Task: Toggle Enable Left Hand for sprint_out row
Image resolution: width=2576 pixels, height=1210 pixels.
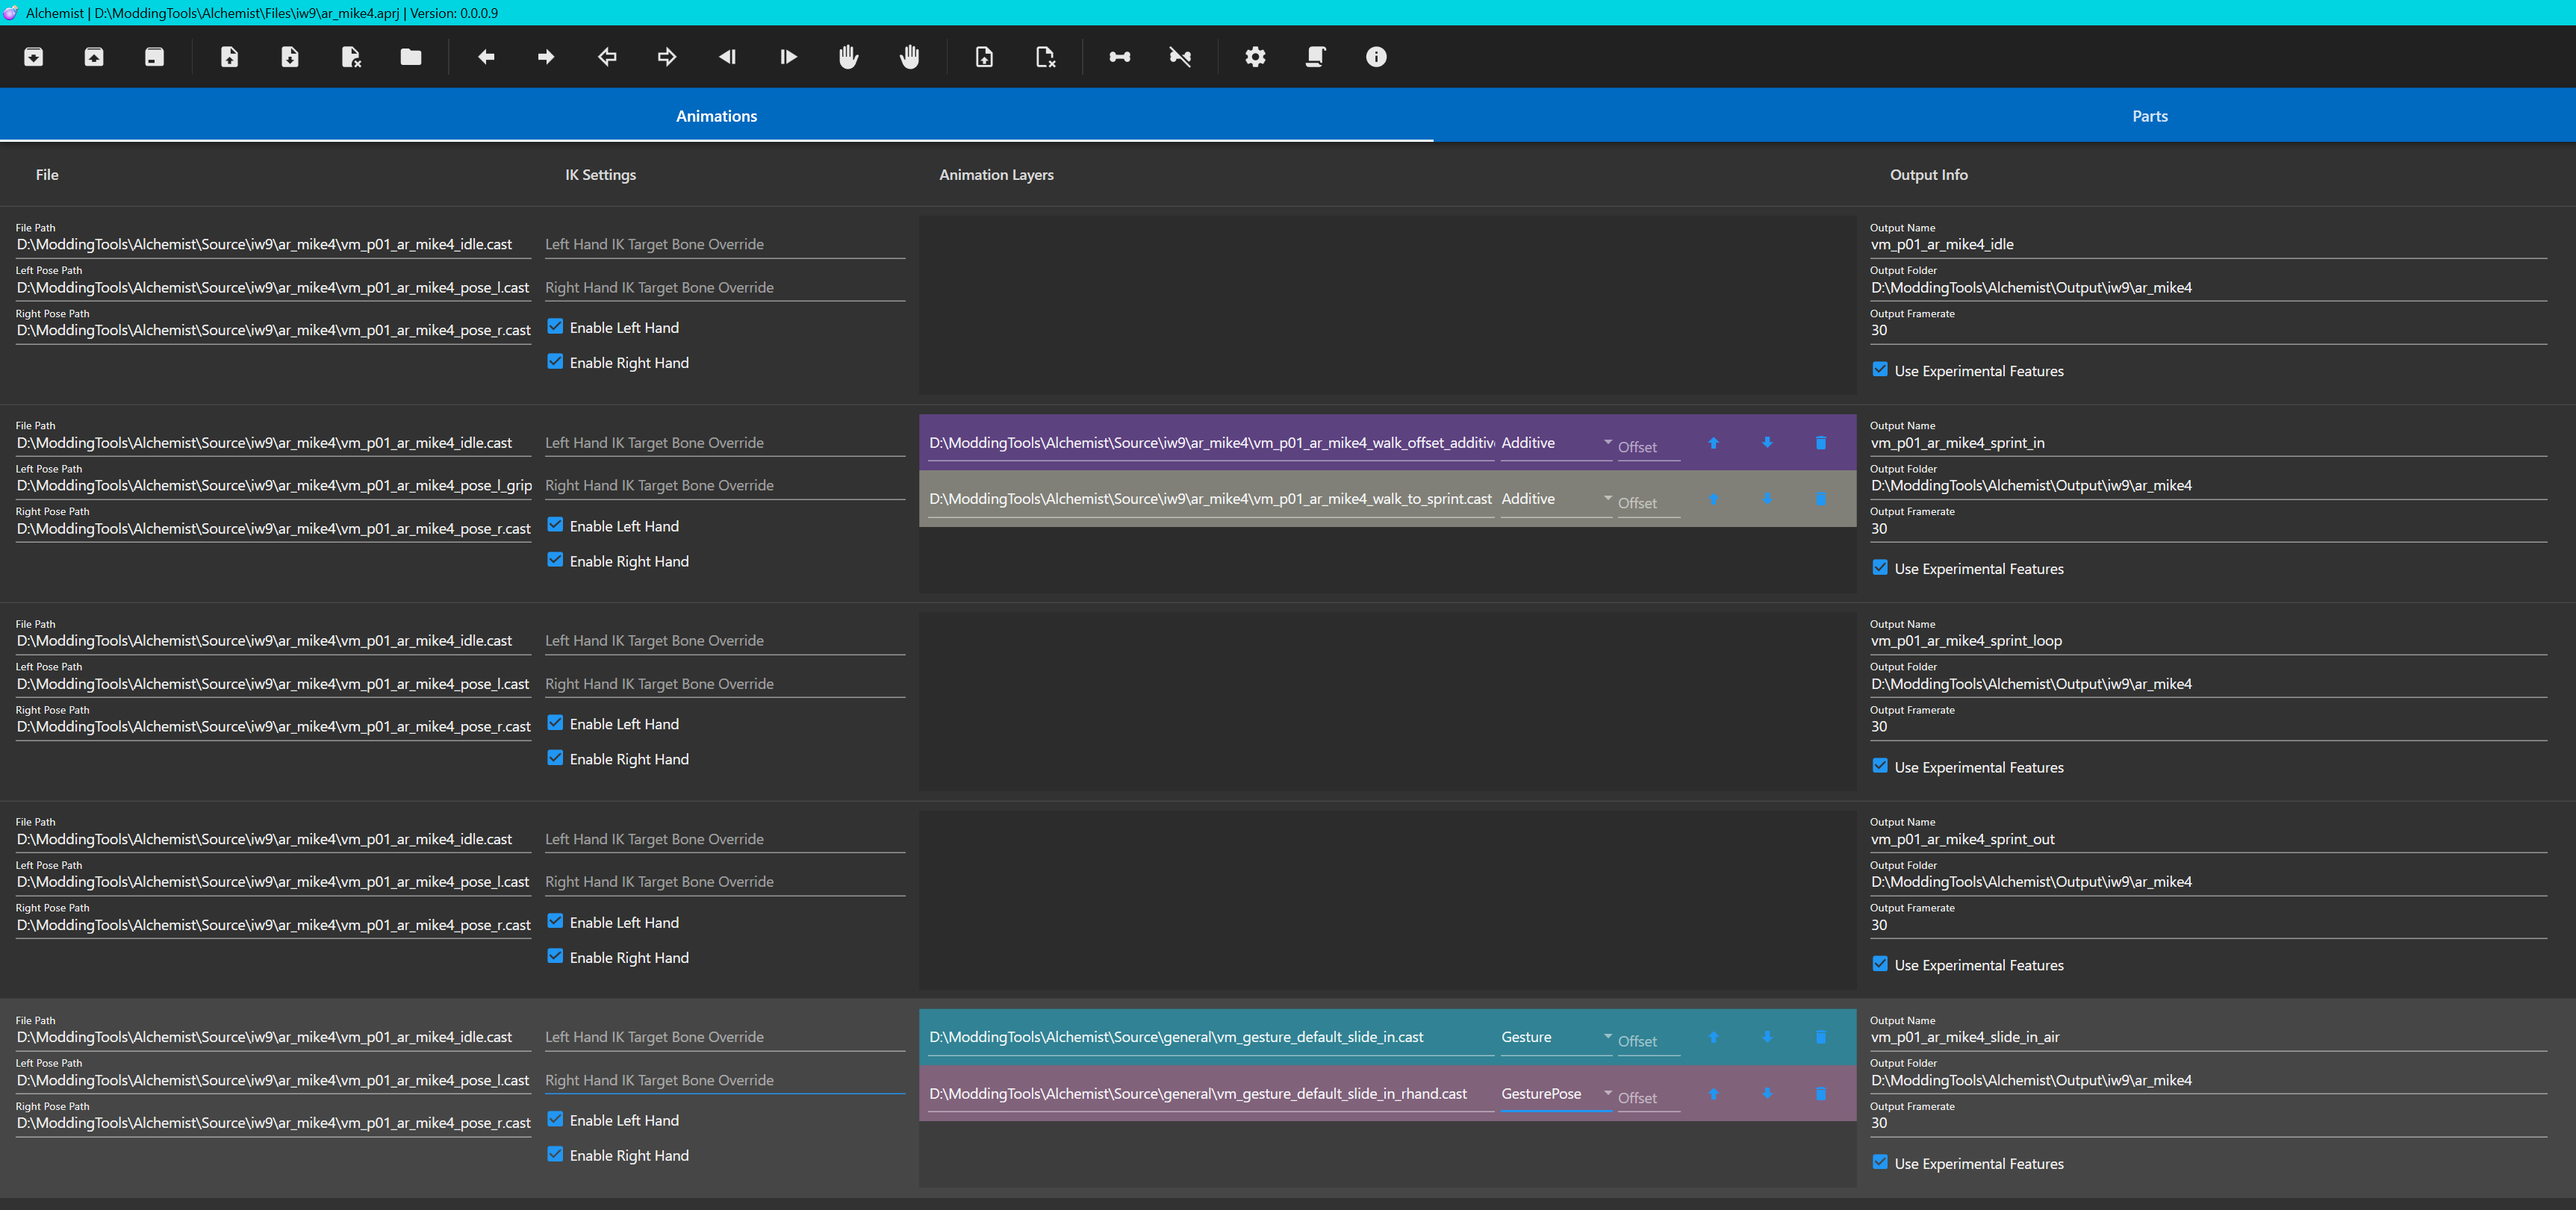Action: click(x=555, y=921)
